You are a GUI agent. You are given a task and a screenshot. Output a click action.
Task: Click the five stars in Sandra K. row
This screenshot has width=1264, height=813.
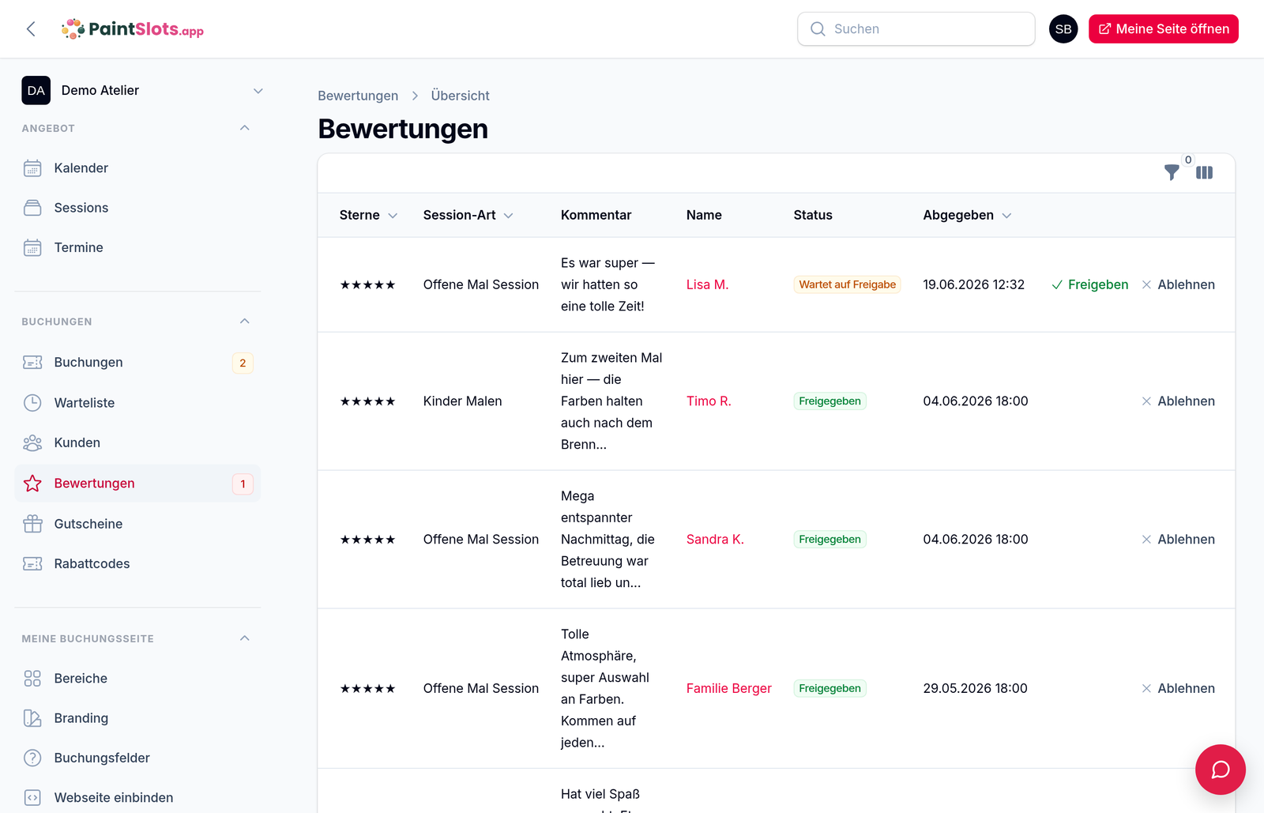click(x=367, y=540)
